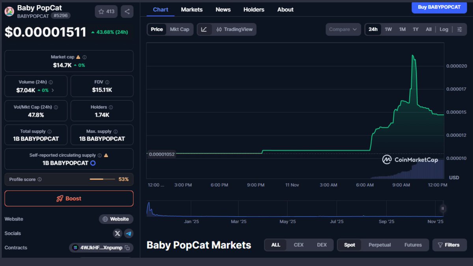Click the chart price peak line
The height and width of the screenshot is (266, 473).
pyautogui.click(x=413, y=56)
